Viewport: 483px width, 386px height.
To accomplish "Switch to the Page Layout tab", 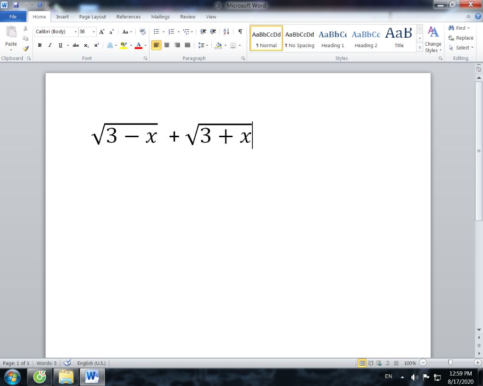I will [92, 16].
